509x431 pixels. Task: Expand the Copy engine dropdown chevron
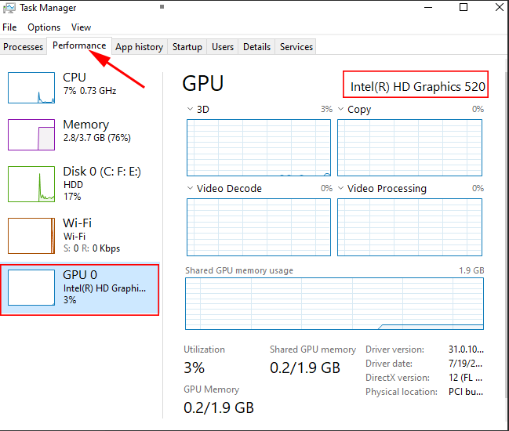pos(340,109)
